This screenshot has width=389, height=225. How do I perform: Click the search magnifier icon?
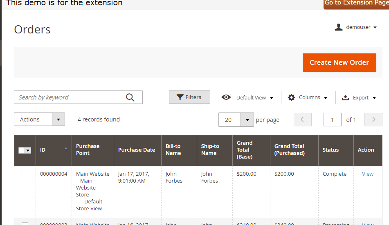click(130, 97)
